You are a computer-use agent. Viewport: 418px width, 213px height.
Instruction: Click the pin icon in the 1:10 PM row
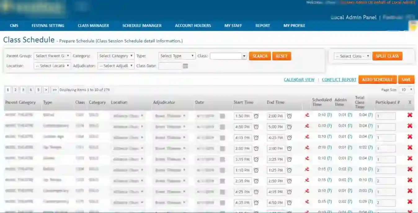click(307, 169)
